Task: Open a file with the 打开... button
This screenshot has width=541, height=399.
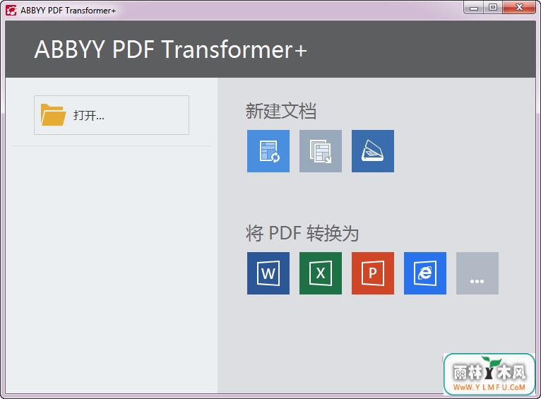Action: coord(112,115)
